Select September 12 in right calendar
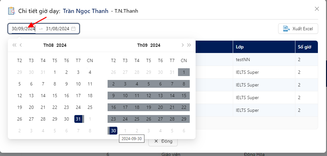The image size is (327, 156). (149, 96)
